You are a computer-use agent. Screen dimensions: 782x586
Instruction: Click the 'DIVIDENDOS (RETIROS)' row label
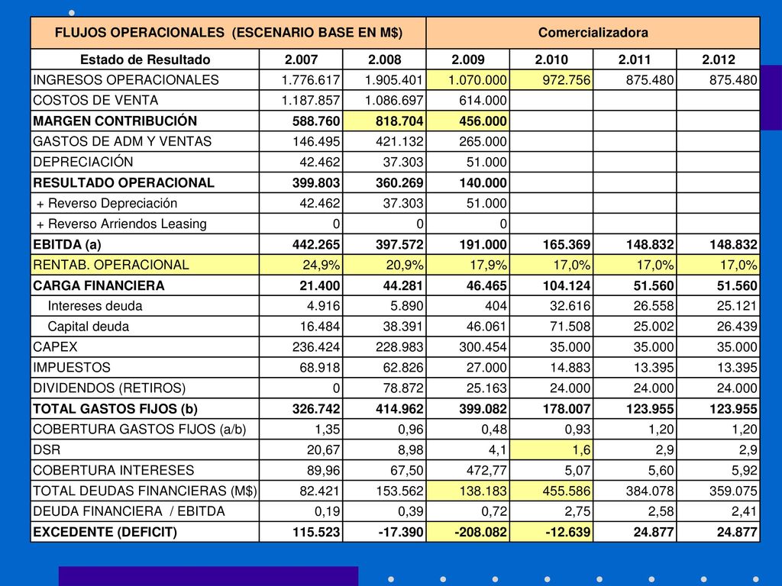(109, 388)
